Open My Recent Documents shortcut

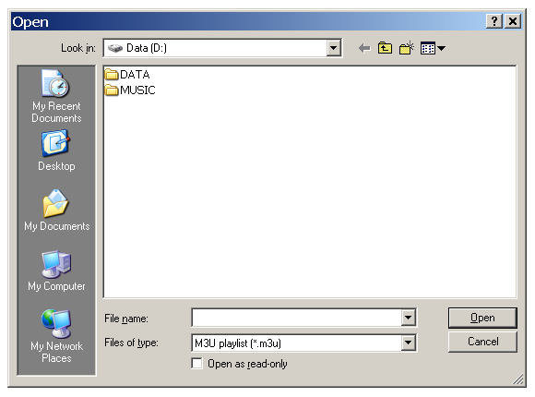click(56, 96)
